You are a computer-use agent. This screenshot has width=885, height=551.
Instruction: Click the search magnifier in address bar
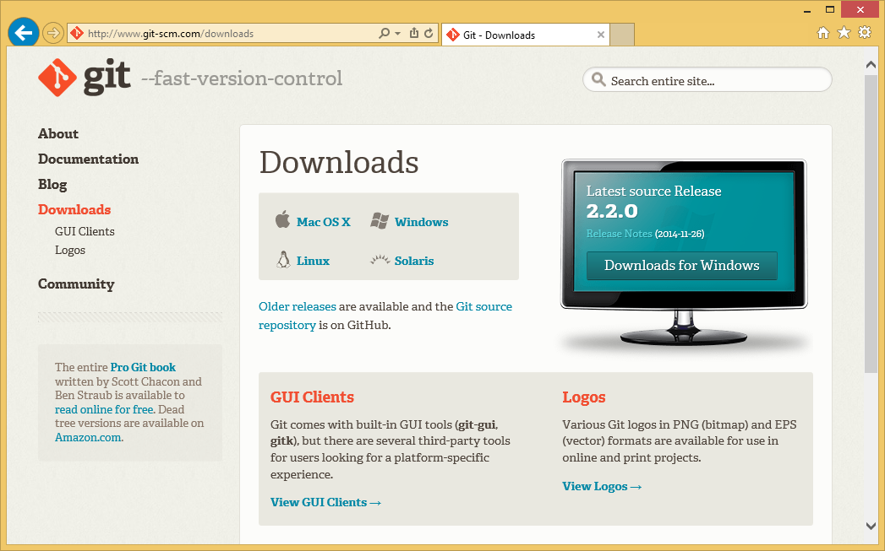pos(384,33)
